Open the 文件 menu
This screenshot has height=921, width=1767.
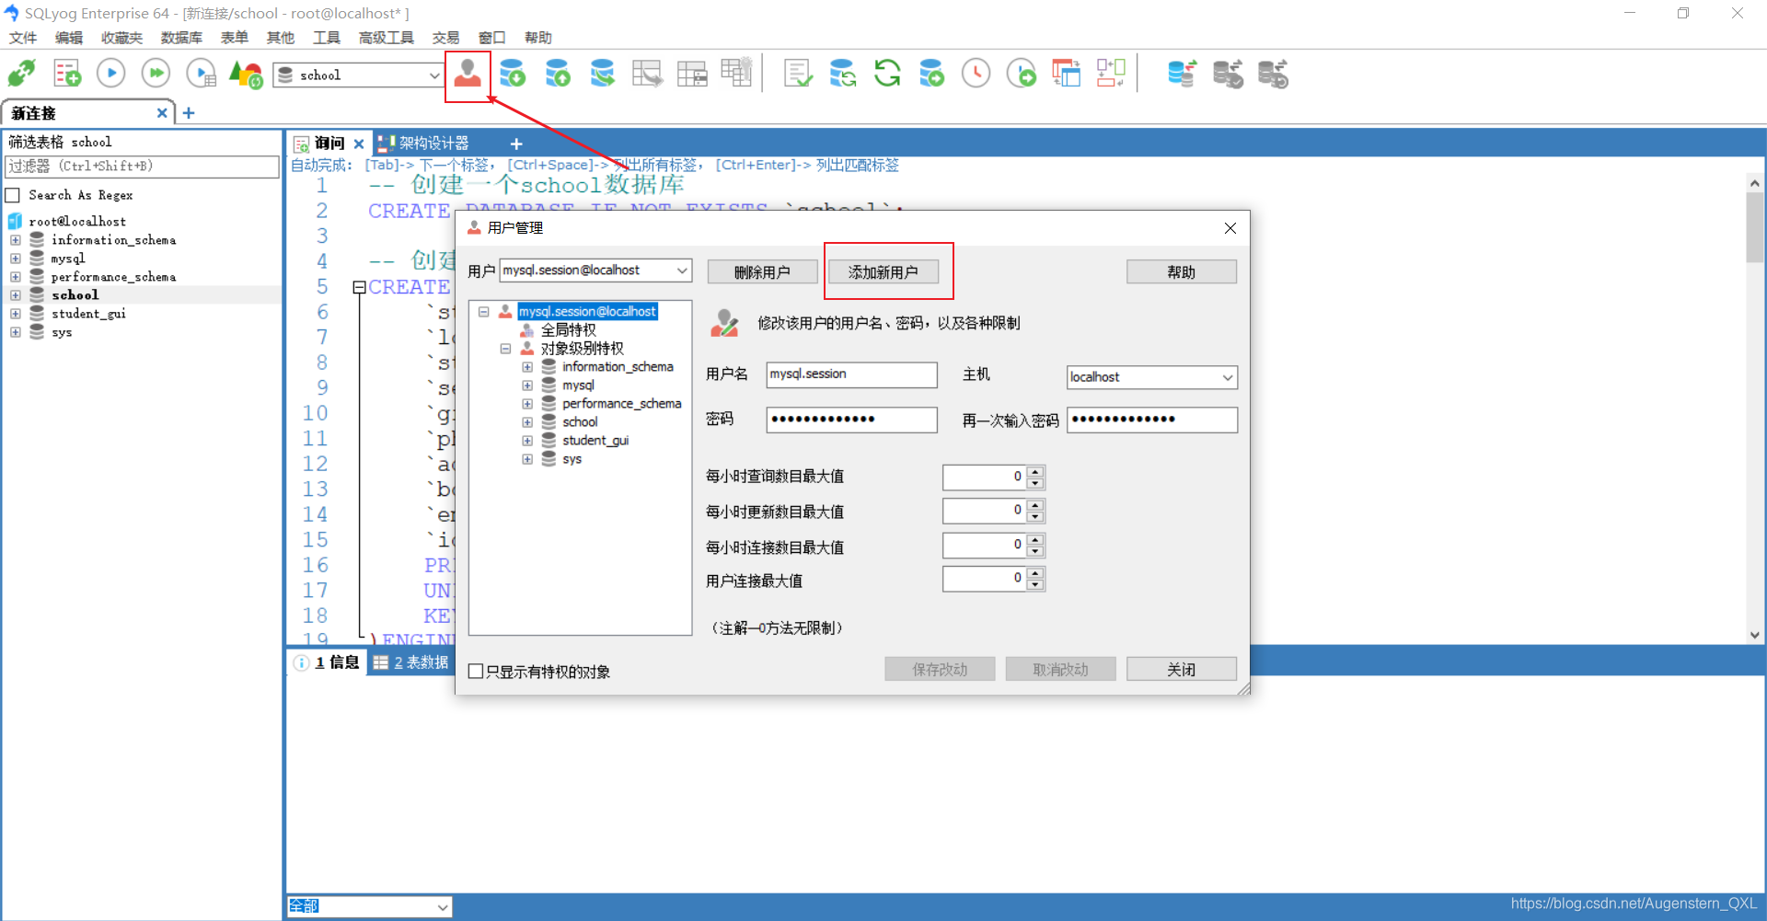pos(23,38)
